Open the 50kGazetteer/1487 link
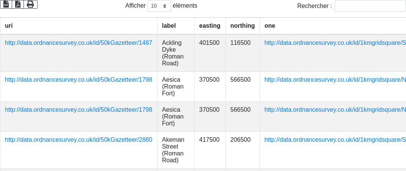The width and height of the screenshot is (406, 171). click(x=79, y=43)
